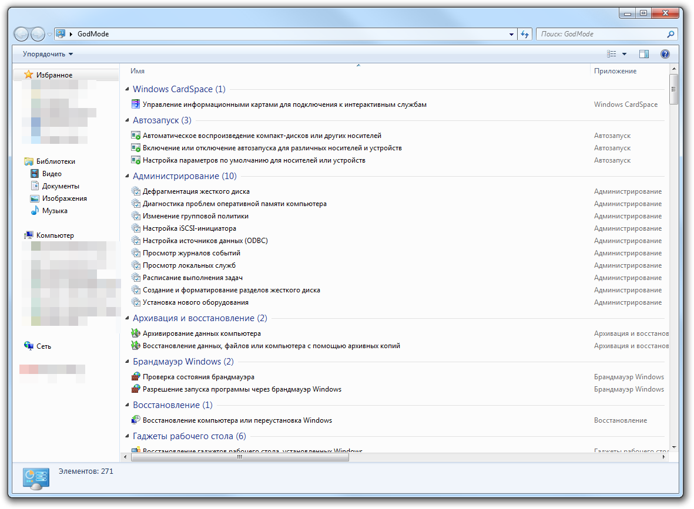Image resolution: width=694 pixels, height=509 pixels.
Task: Go forward with the Forward arrow button
Action: [x=38, y=34]
